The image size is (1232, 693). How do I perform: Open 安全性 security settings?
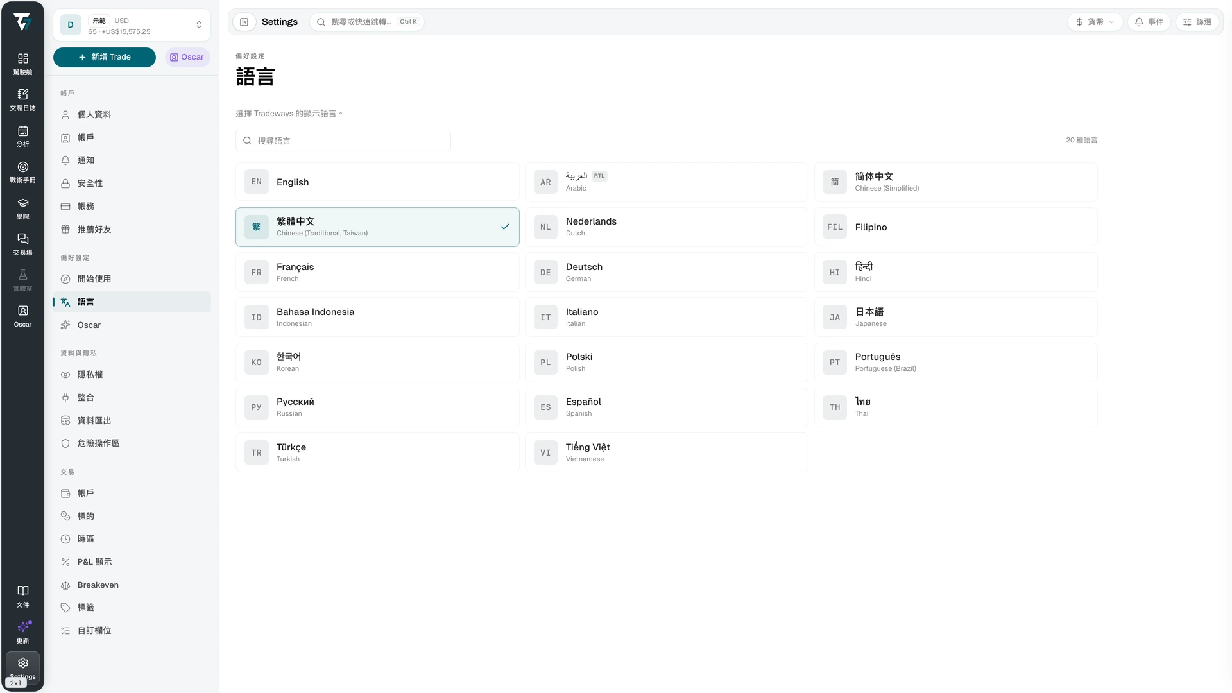click(132, 184)
